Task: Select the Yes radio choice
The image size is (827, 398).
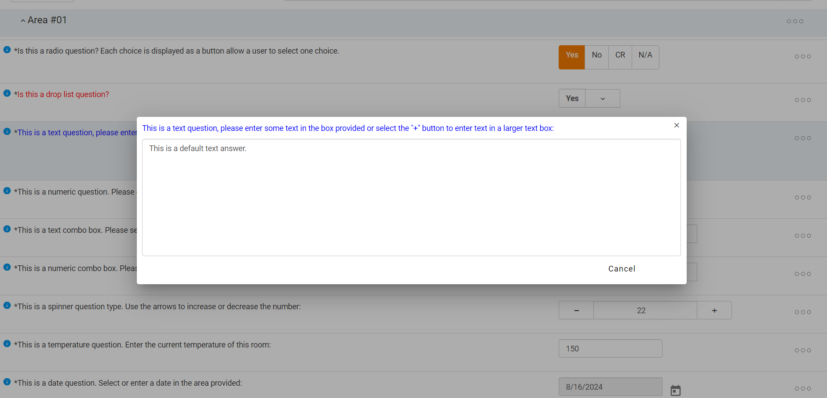Action: pyautogui.click(x=572, y=57)
